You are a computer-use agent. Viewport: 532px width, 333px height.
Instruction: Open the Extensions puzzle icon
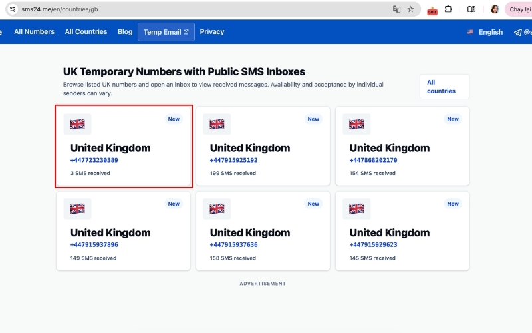tap(448, 9)
